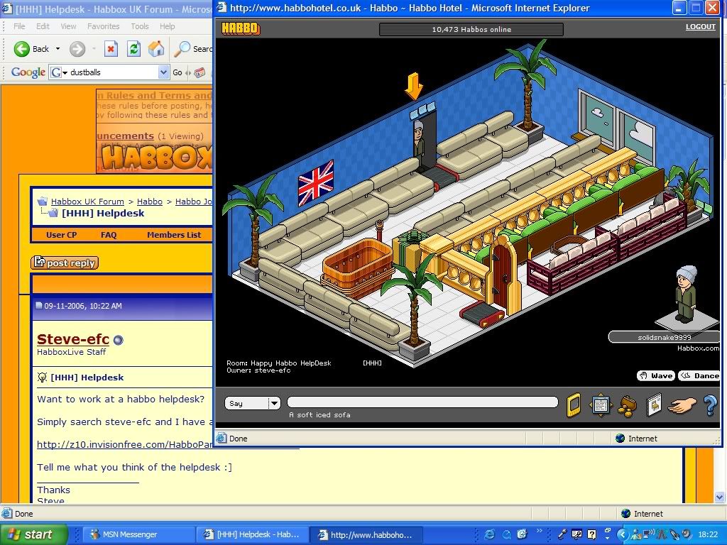Click the post reply button
Viewport: 727px width, 545px height.
65,263
